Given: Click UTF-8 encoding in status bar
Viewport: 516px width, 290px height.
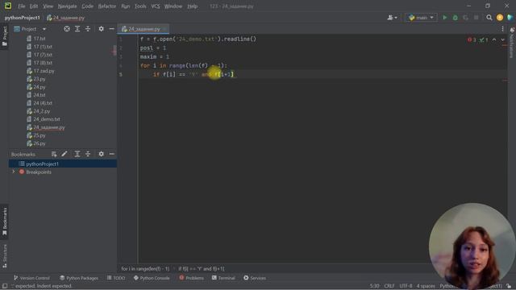Looking at the screenshot, I should click(406, 286).
